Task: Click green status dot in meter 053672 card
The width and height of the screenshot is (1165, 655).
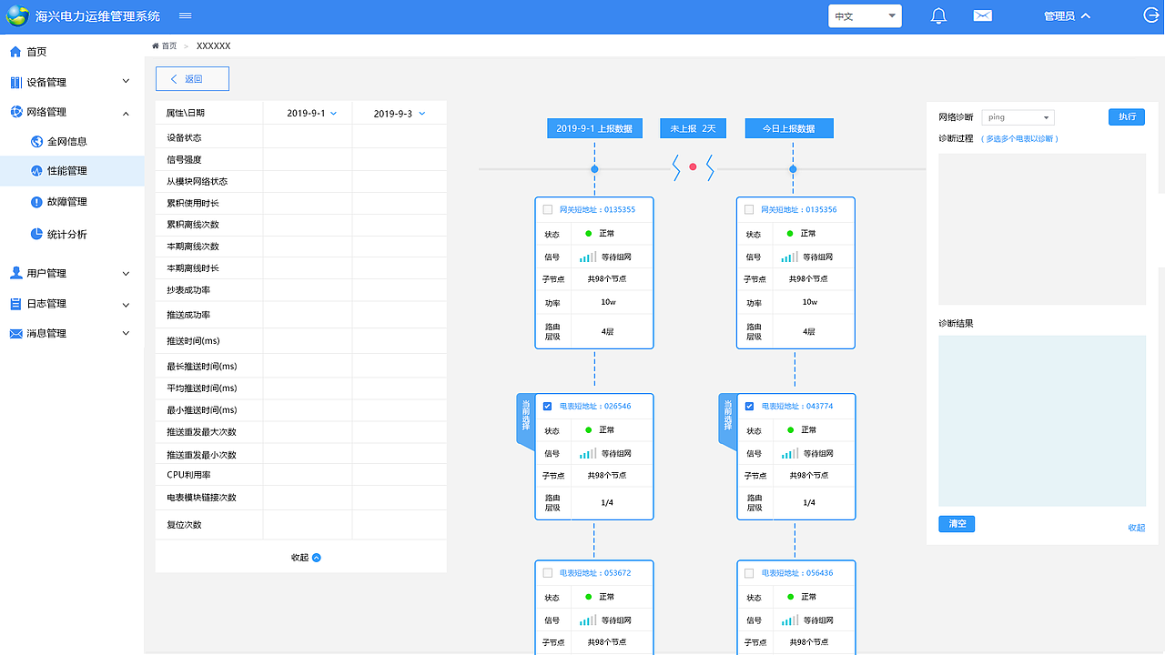Action: tap(589, 597)
